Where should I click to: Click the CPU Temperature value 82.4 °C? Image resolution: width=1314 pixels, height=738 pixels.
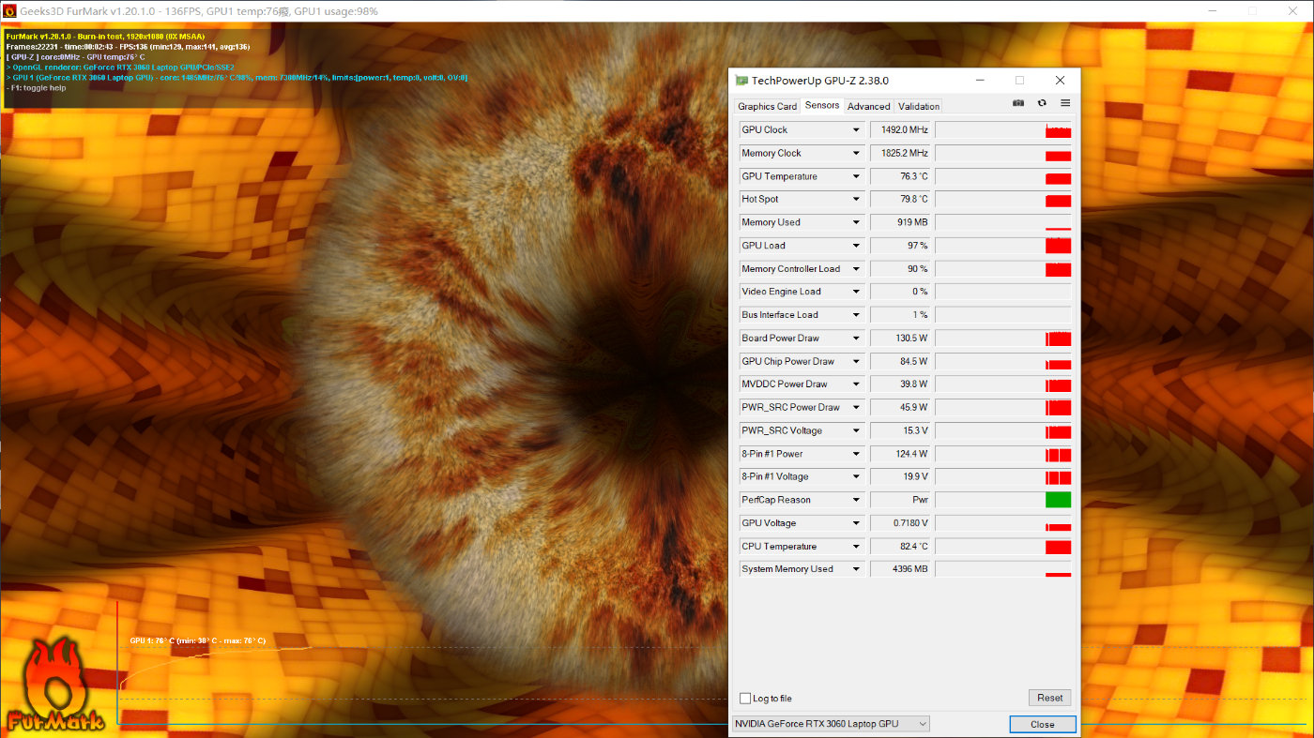coord(900,547)
